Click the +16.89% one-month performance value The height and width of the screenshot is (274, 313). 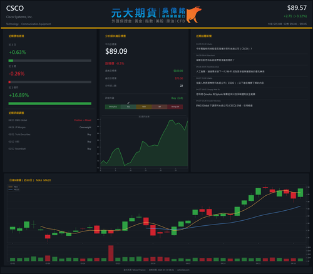pyautogui.click(x=19, y=95)
